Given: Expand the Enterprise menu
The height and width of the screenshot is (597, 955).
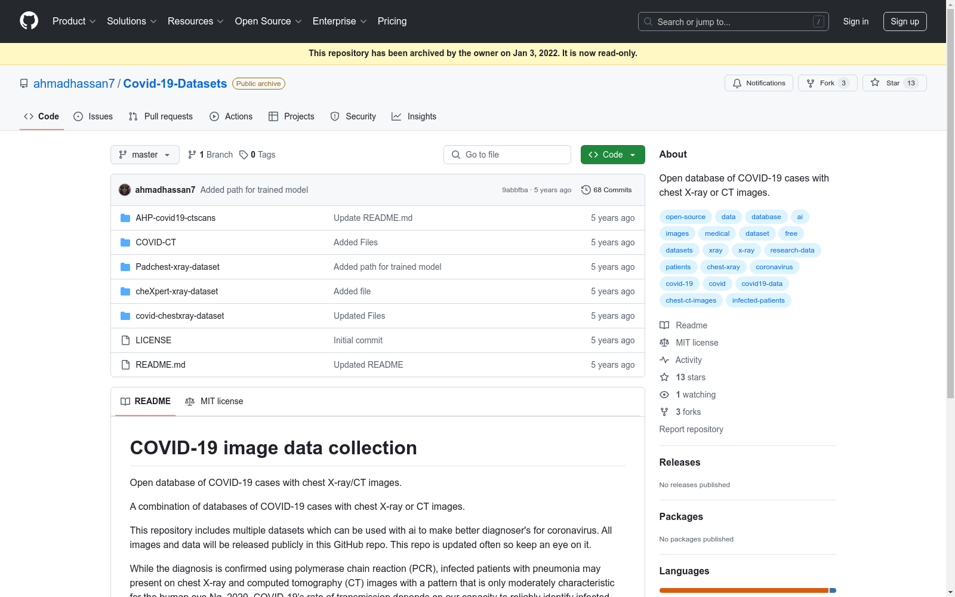Looking at the screenshot, I should pyautogui.click(x=340, y=21).
